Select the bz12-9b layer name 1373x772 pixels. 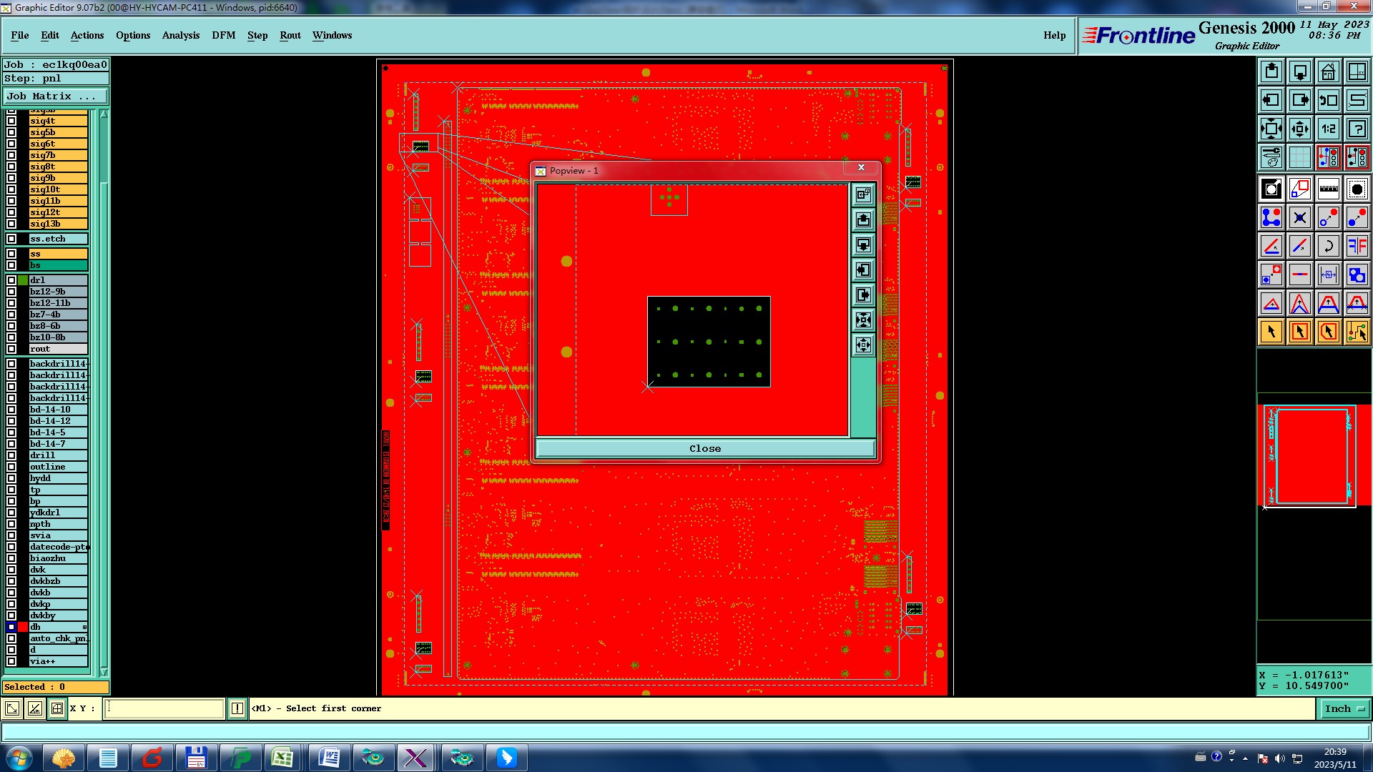pos(58,292)
